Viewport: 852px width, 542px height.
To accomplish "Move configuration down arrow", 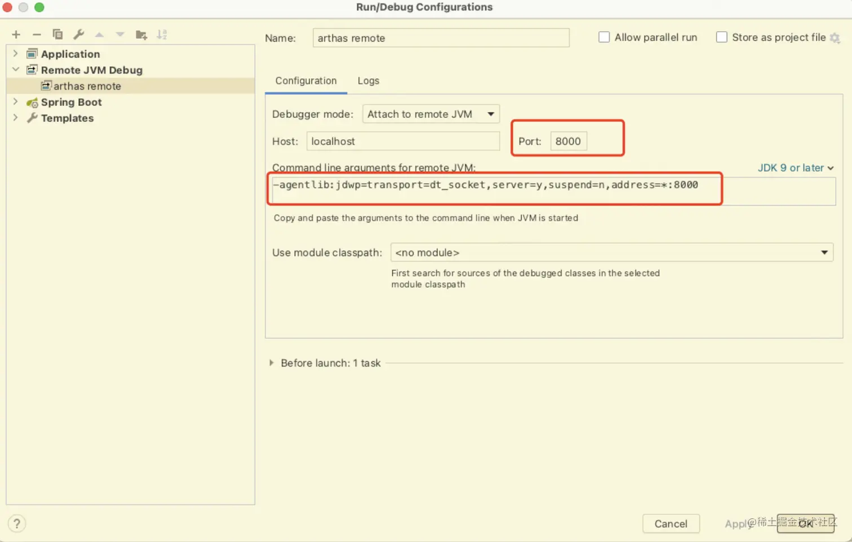I will point(120,34).
